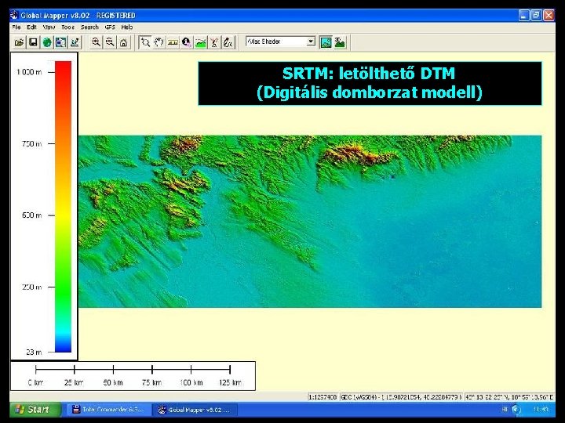
Task: Switch to Total Commander in taskbar
Action: click(x=108, y=410)
